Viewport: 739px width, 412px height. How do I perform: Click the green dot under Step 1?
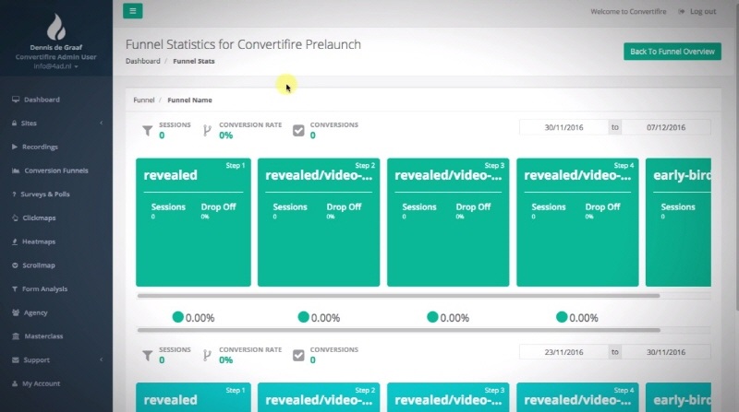[177, 317]
